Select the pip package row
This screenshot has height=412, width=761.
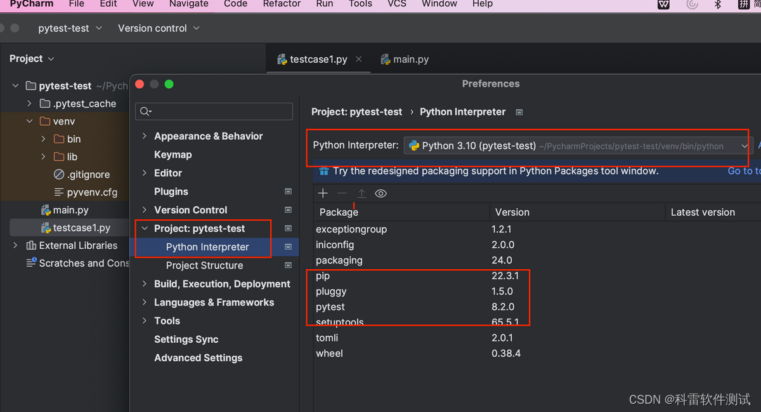click(x=537, y=276)
